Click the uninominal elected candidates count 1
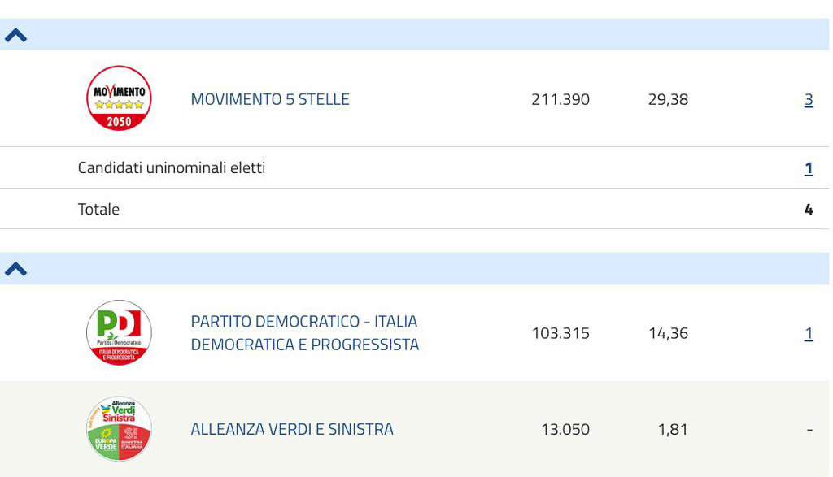Screen dimensions: 833x477 [809, 168]
